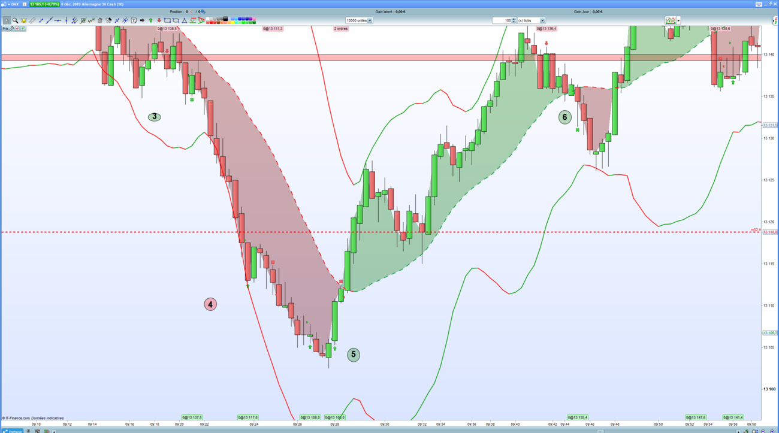This screenshot has width=779, height=433.
Task: Select the cursor pointer tool
Action: (x=7, y=20)
